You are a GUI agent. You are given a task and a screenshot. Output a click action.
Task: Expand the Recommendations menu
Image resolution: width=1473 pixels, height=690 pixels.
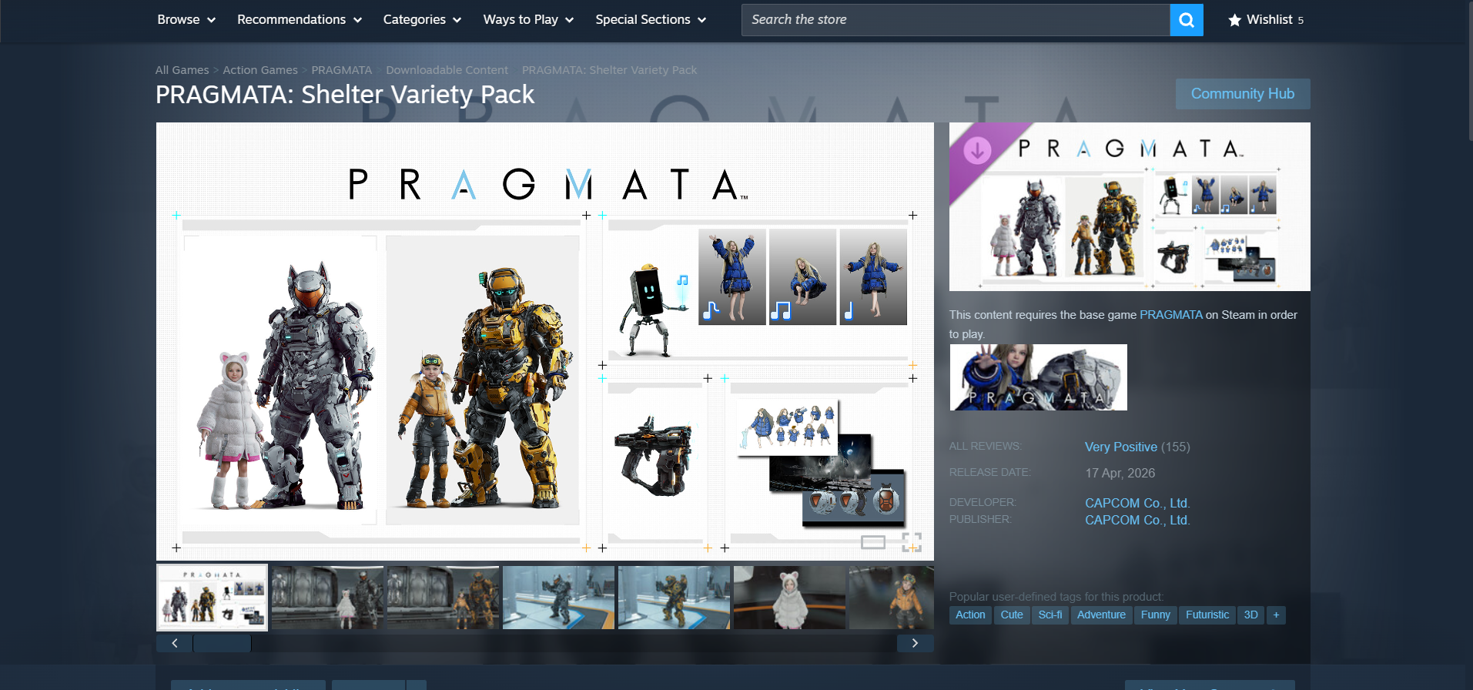[300, 20]
